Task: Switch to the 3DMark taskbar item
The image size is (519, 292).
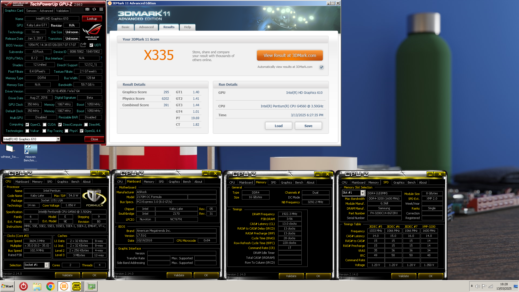Action: (64, 286)
